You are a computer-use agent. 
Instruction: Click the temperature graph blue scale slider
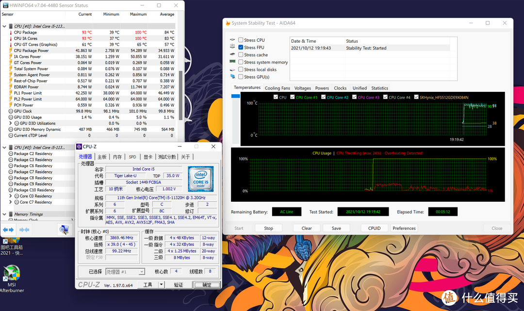coord(236,96)
